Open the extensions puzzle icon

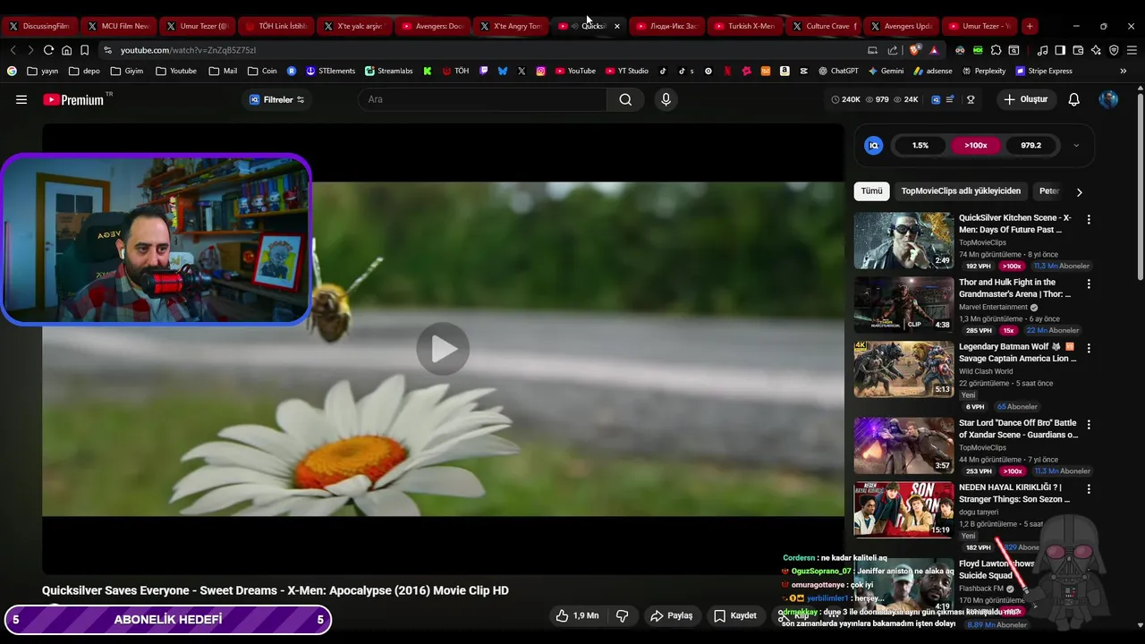click(996, 50)
